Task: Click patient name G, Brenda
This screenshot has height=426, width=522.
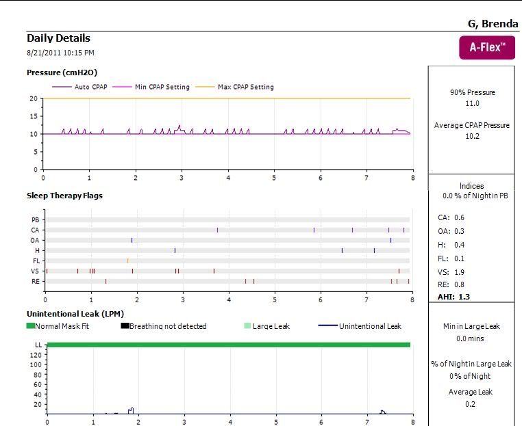Action: [x=493, y=24]
